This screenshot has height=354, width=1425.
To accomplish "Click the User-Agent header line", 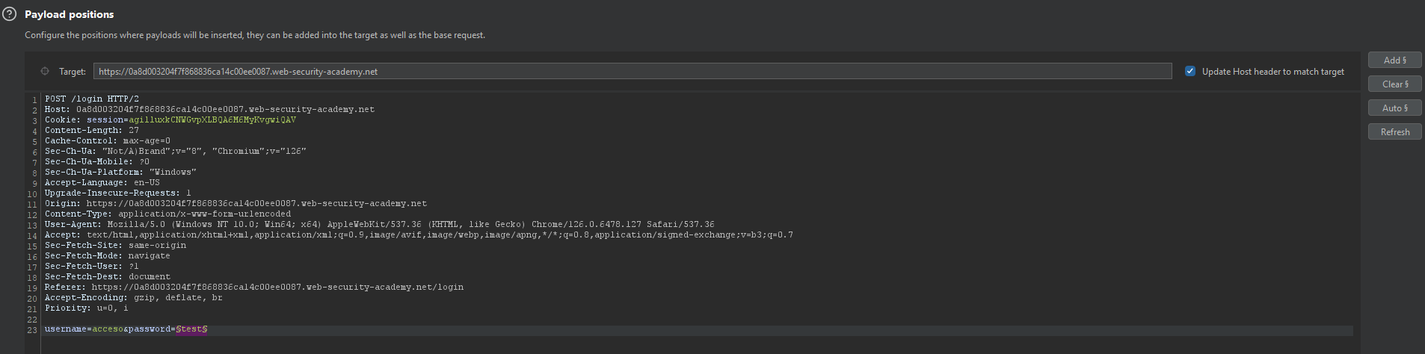I will [379, 225].
